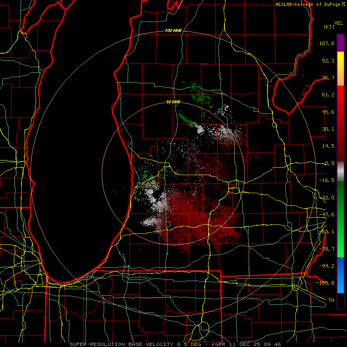Screen dimensions: 347x347
Task: Click the blue segment of the color bar
Action: tap(340, 275)
